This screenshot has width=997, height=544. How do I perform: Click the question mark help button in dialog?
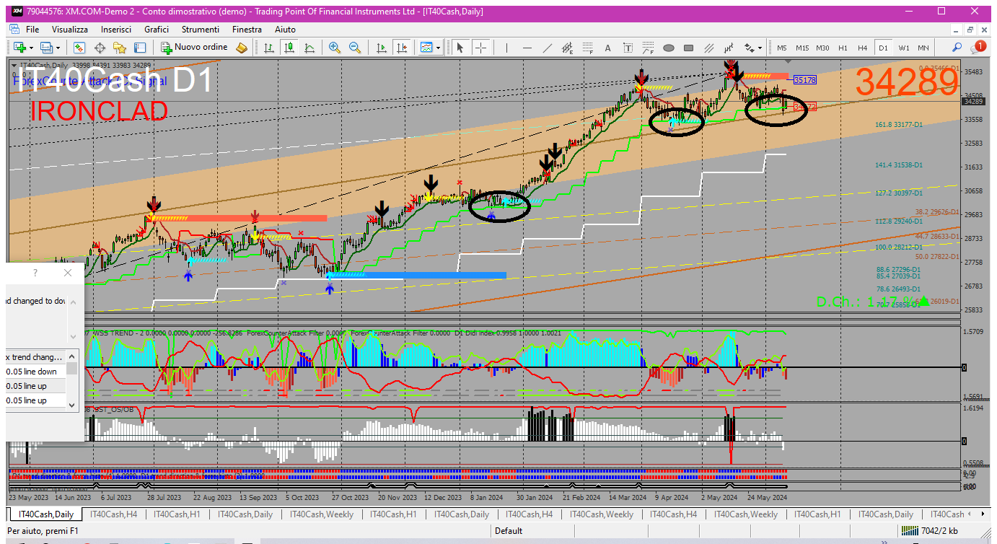pos(35,273)
